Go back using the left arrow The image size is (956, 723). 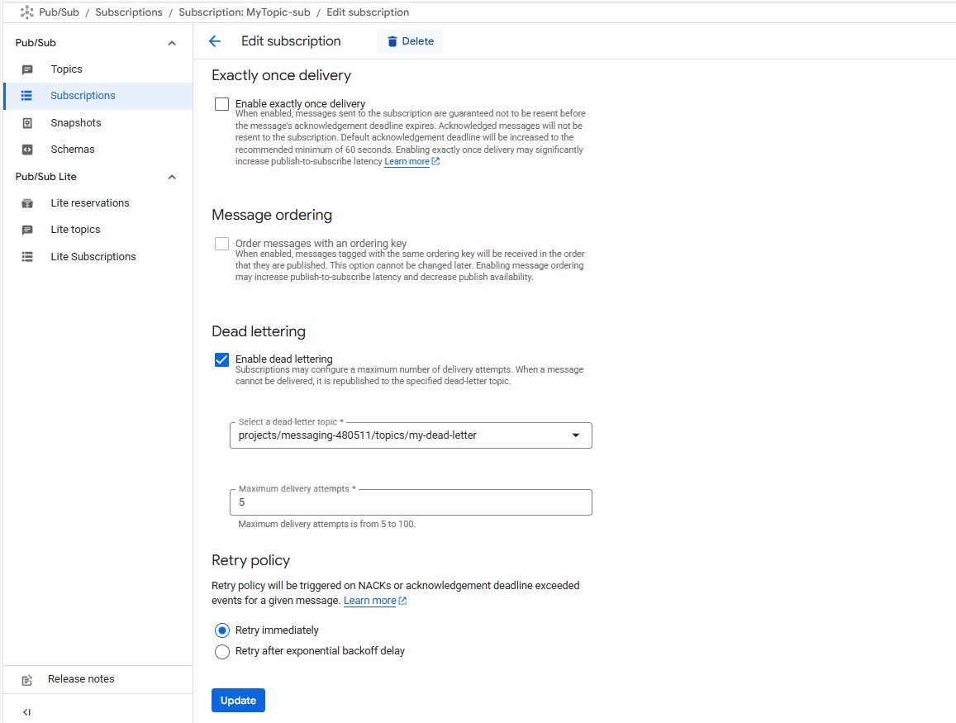(215, 41)
